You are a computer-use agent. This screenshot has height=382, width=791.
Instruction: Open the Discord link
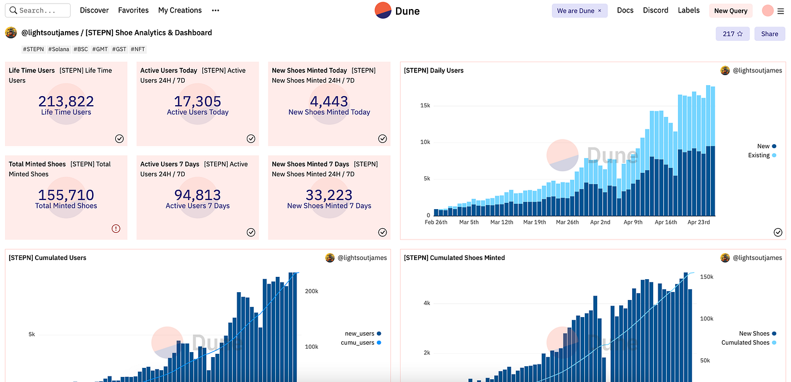click(x=655, y=10)
